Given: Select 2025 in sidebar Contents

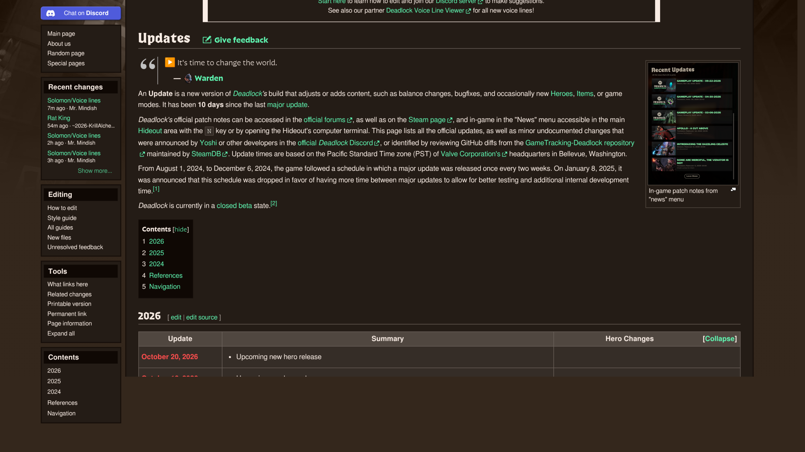Looking at the screenshot, I should (54, 381).
